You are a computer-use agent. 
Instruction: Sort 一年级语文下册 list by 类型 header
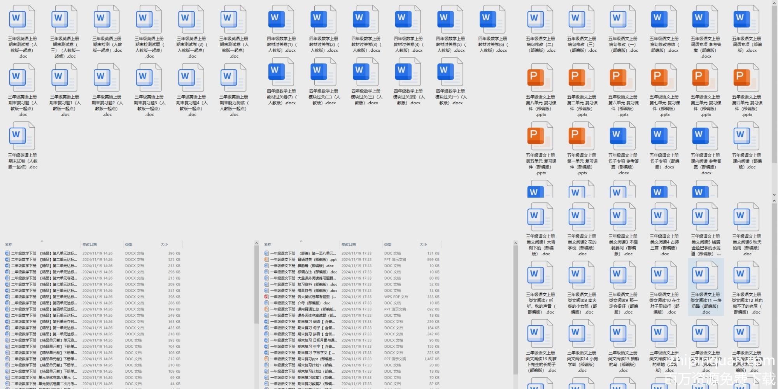(x=388, y=244)
